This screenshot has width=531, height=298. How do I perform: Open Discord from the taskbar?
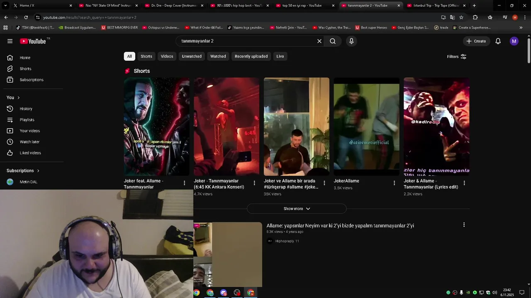224,293
